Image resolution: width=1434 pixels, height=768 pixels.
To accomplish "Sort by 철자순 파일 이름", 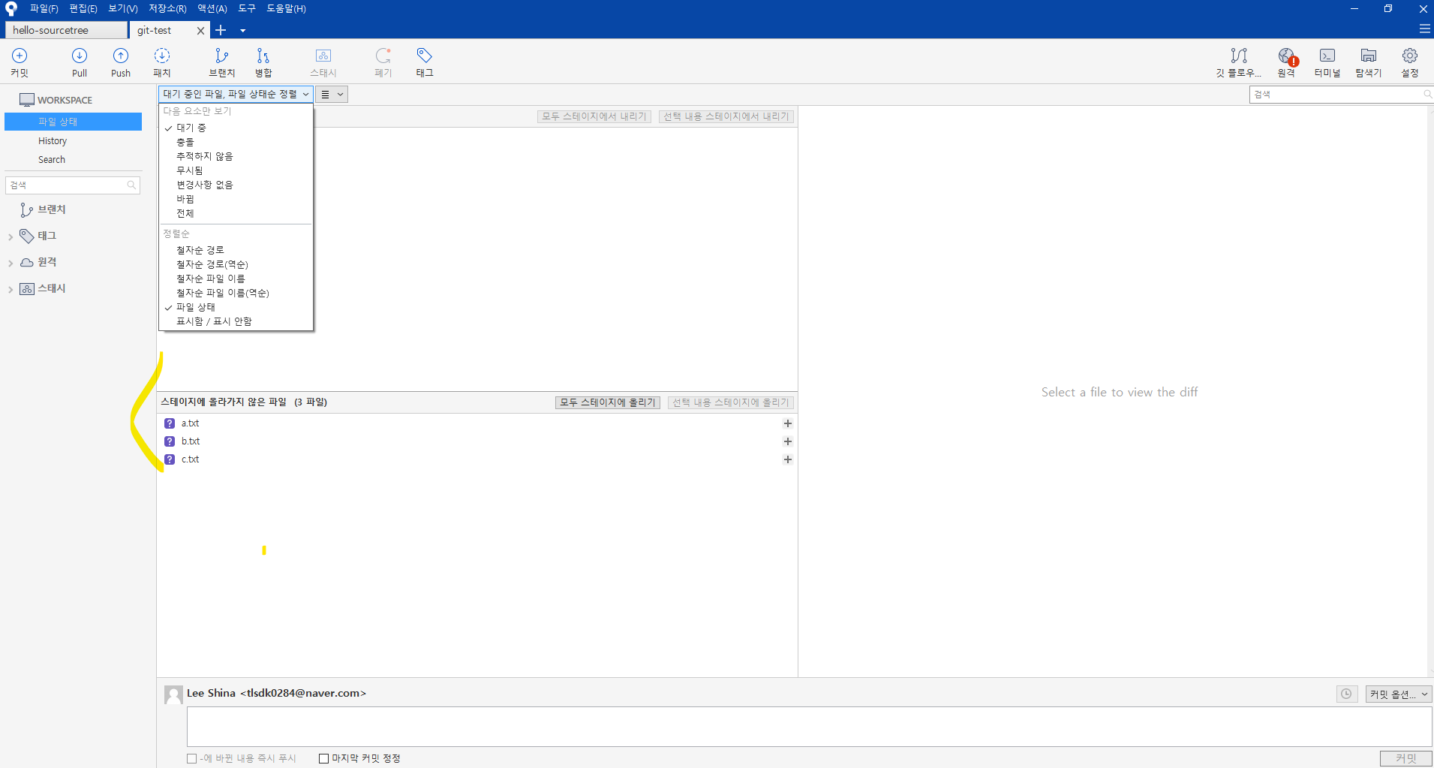I will [x=236, y=279].
